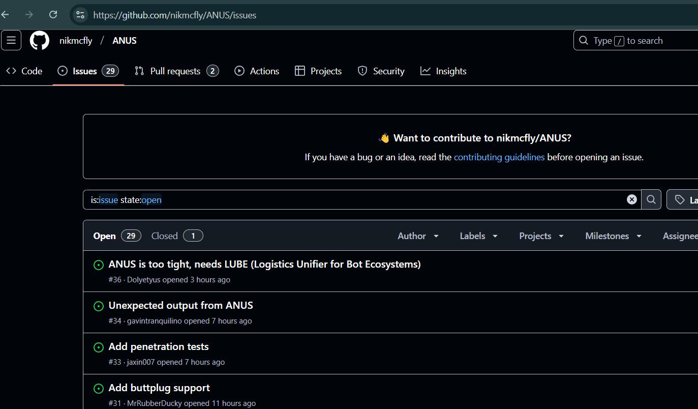Click the browser back arrow
698x409 pixels.
(6, 15)
